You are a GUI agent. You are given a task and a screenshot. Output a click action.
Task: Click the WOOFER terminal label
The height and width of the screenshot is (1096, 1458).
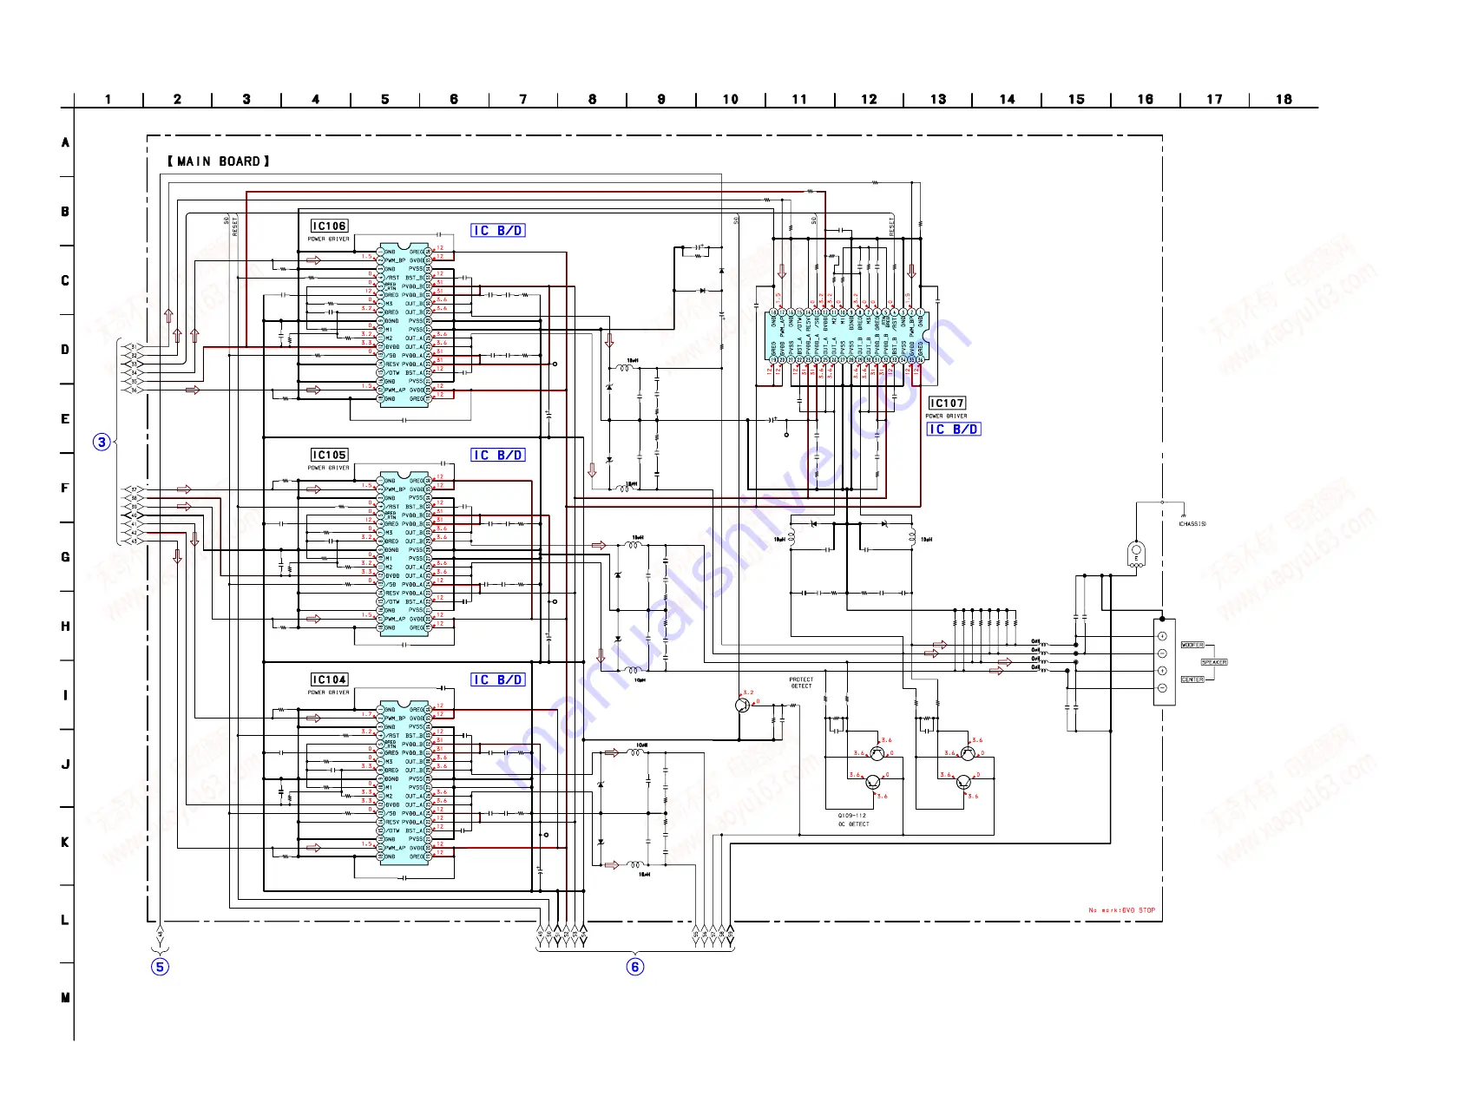pyautogui.click(x=1192, y=646)
